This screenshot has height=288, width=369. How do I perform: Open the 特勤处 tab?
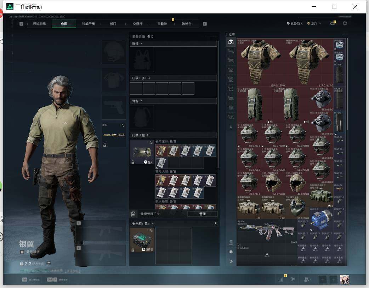(x=162, y=24)
